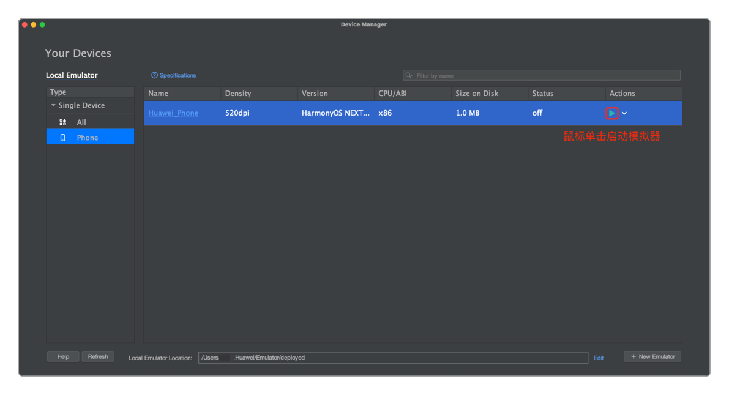Click the Help button

click(x=63, y=356)
